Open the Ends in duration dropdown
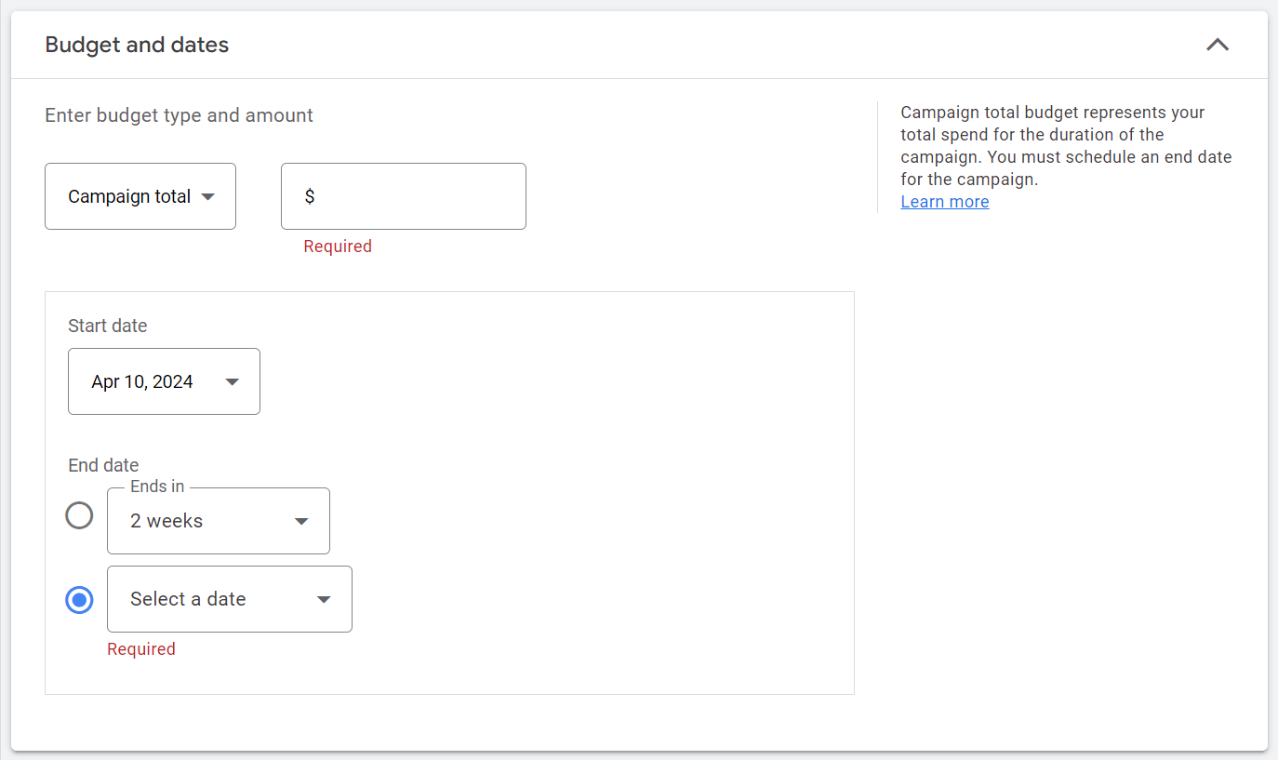Screen dimensions: 1278x760 (219, 521)
